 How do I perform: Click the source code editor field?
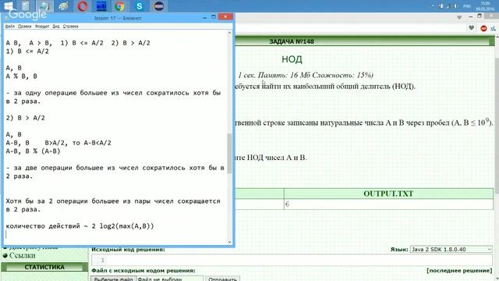292,260
